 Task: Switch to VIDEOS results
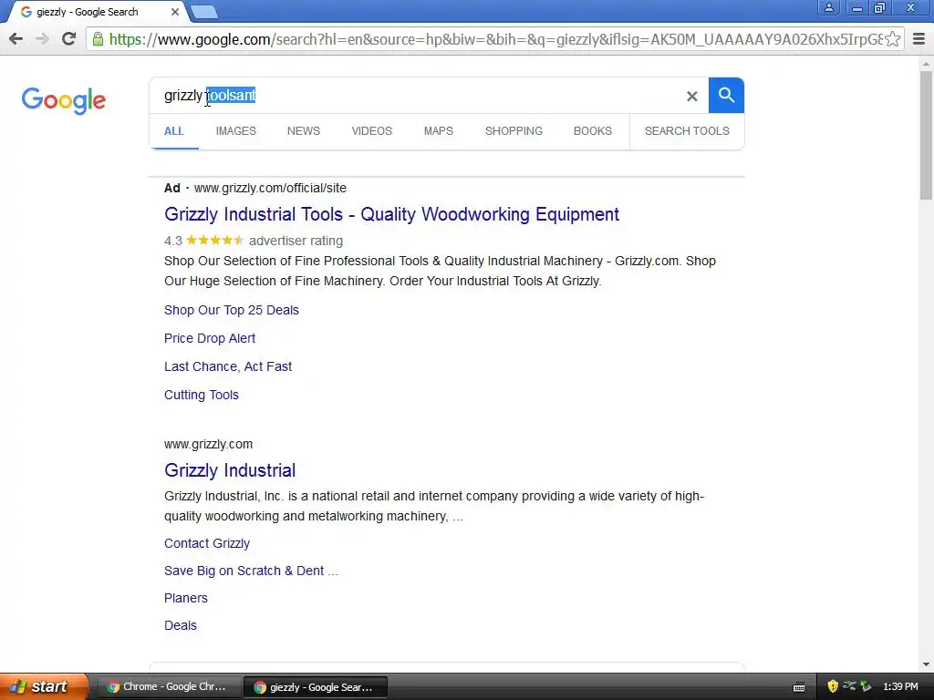coord(372,131)
